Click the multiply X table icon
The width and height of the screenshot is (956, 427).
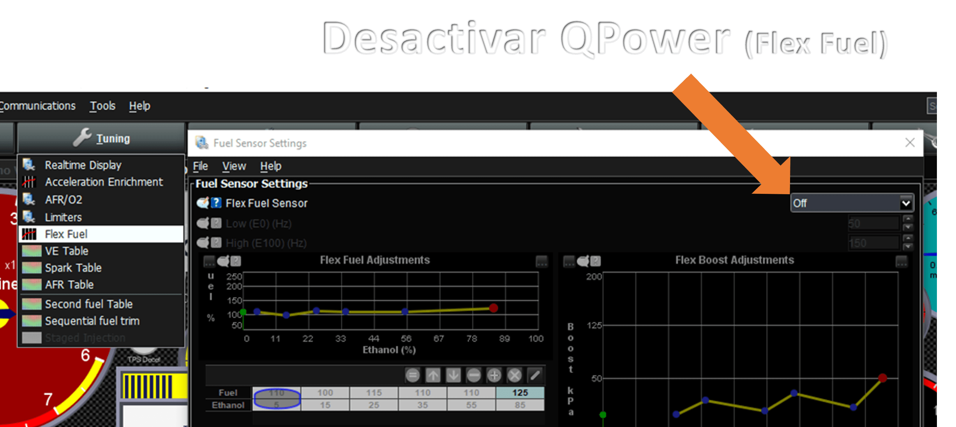[514, 375]
